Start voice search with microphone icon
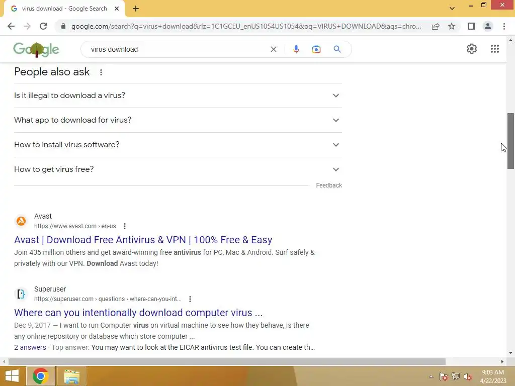Viewport: 515px width, 386px height. [x=296, y=49]
